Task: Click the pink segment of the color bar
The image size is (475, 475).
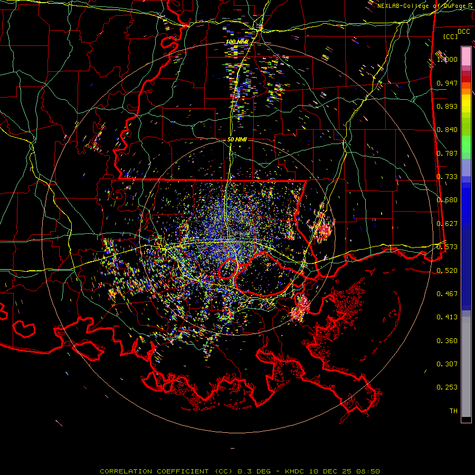Action: pos(466,56)
